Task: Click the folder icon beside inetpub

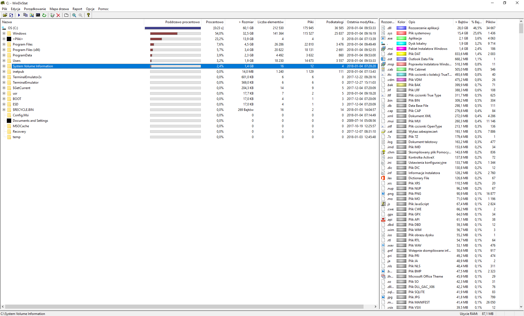Action: 9,72
